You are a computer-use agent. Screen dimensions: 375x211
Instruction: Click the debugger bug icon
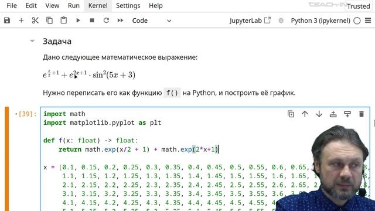281,21
